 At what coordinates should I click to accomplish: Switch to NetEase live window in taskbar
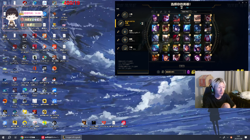click(50, 137)
